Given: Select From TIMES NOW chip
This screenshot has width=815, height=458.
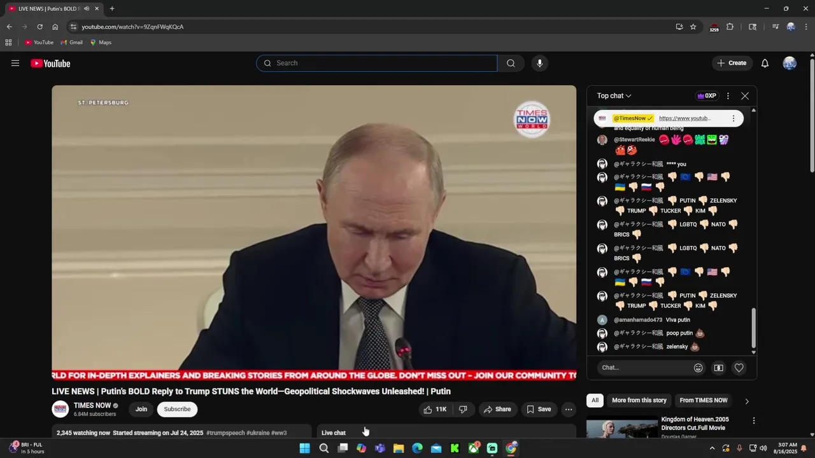Looking at the screenshot, I should [704, 401].
